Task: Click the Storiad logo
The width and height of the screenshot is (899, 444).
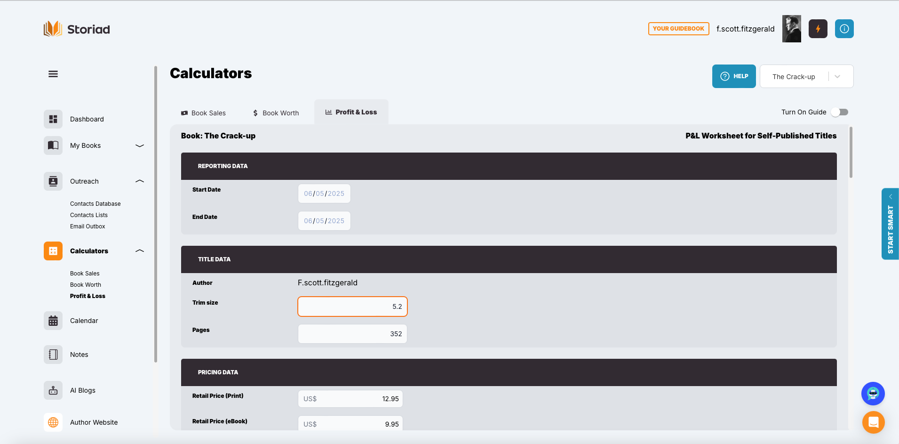Action: [77, 29]
